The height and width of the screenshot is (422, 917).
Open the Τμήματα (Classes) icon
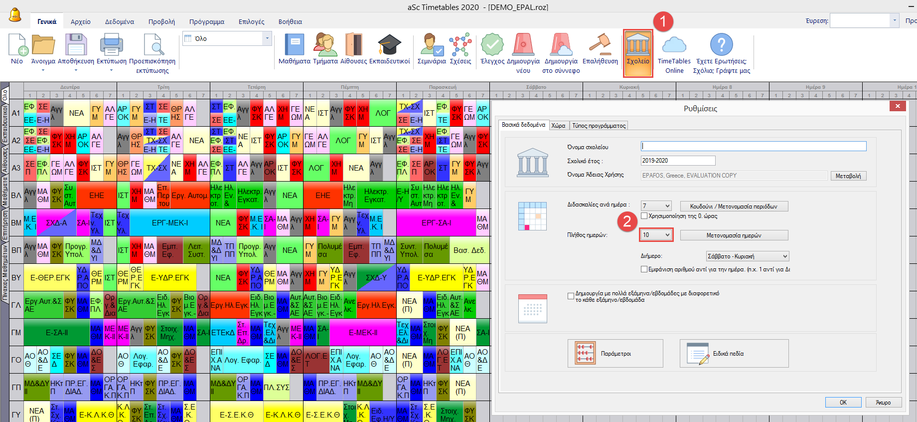click(325, 45)
